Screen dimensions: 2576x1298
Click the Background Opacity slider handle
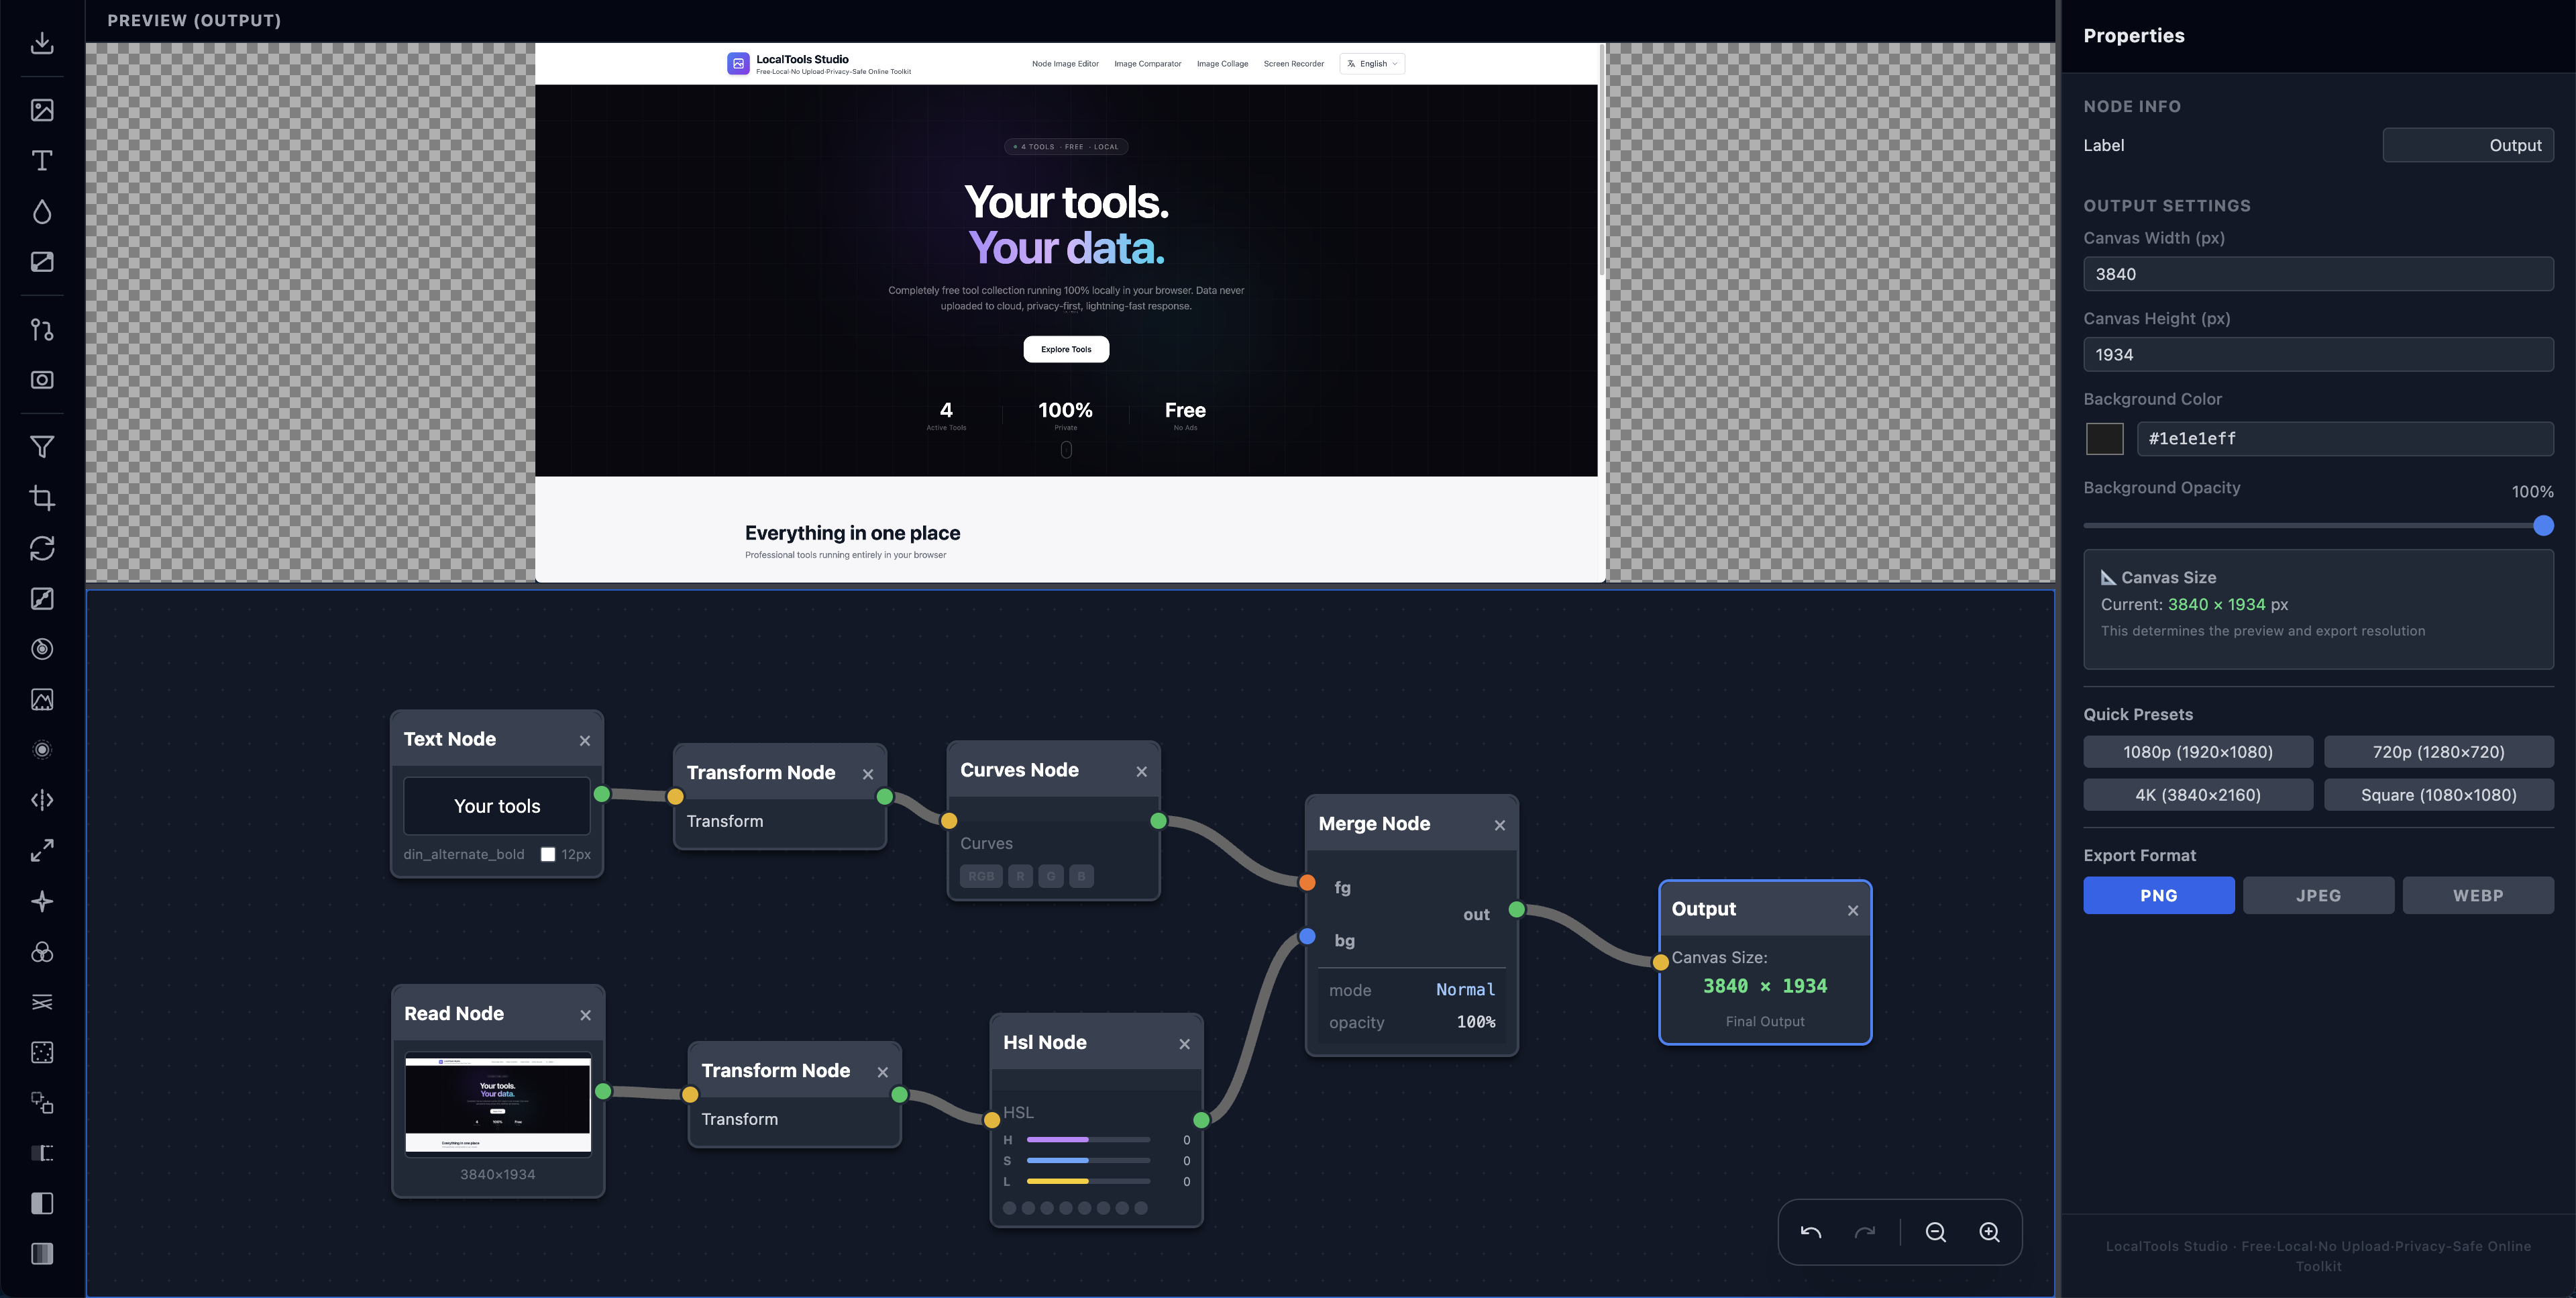[2542, 524]
